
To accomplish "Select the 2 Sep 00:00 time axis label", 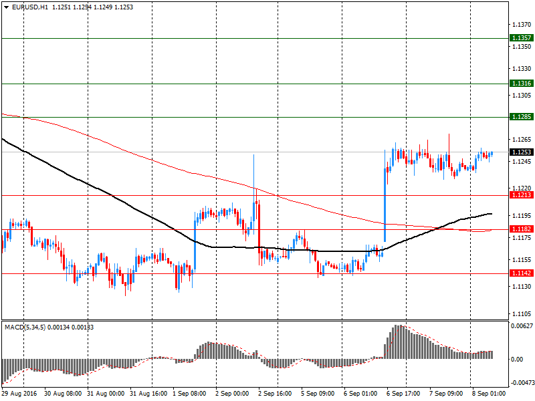I will [x=232, y=394].
